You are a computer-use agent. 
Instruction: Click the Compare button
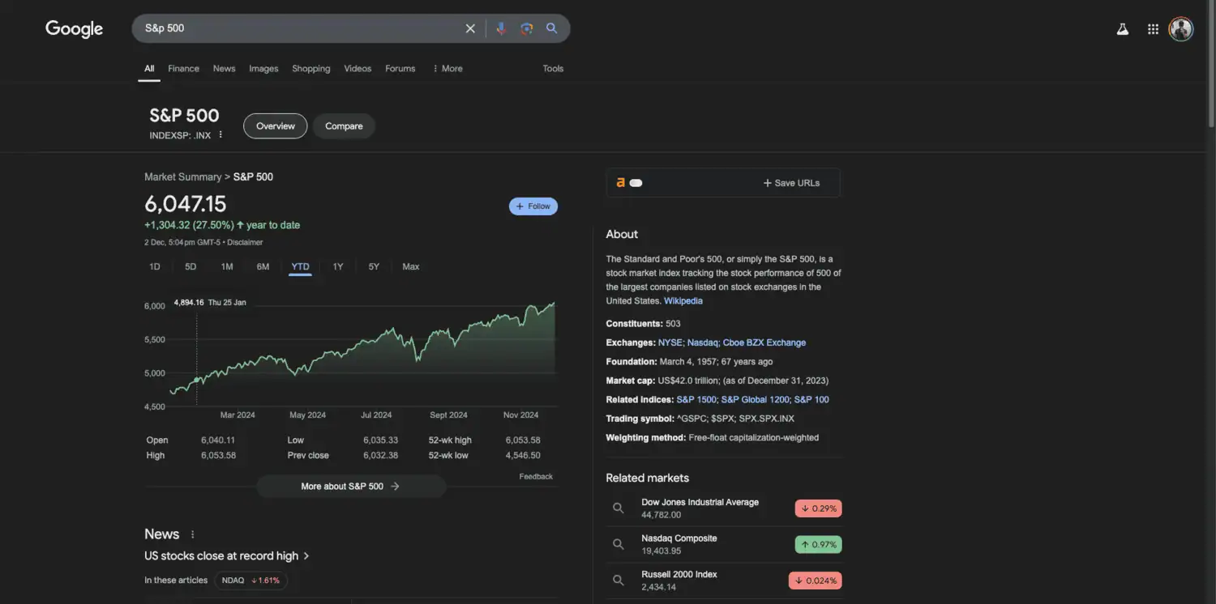click(x=344, y=126)
